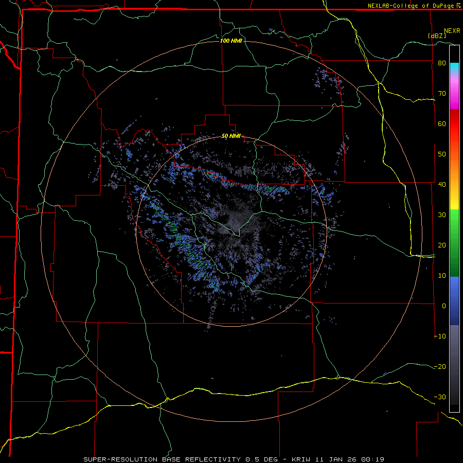Click the NEXLAB-College of DuPage watermark text
This screenshot has width=463, height=463.
[x=414, y=6]
